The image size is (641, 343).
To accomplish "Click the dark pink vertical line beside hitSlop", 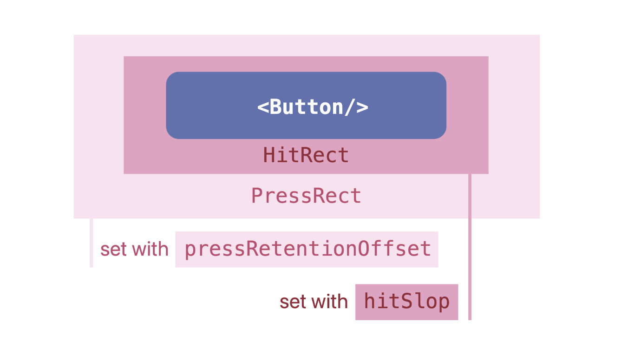I will click(470, 246).
